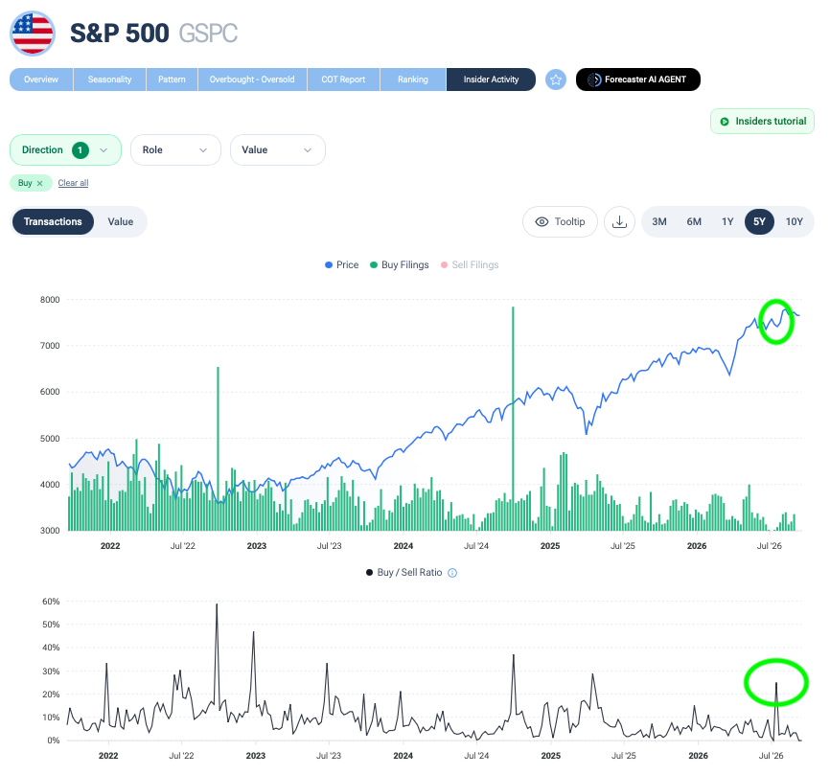Select the 10Y time range
Viewport: 830px width, 775px height.
coord(794,222)
